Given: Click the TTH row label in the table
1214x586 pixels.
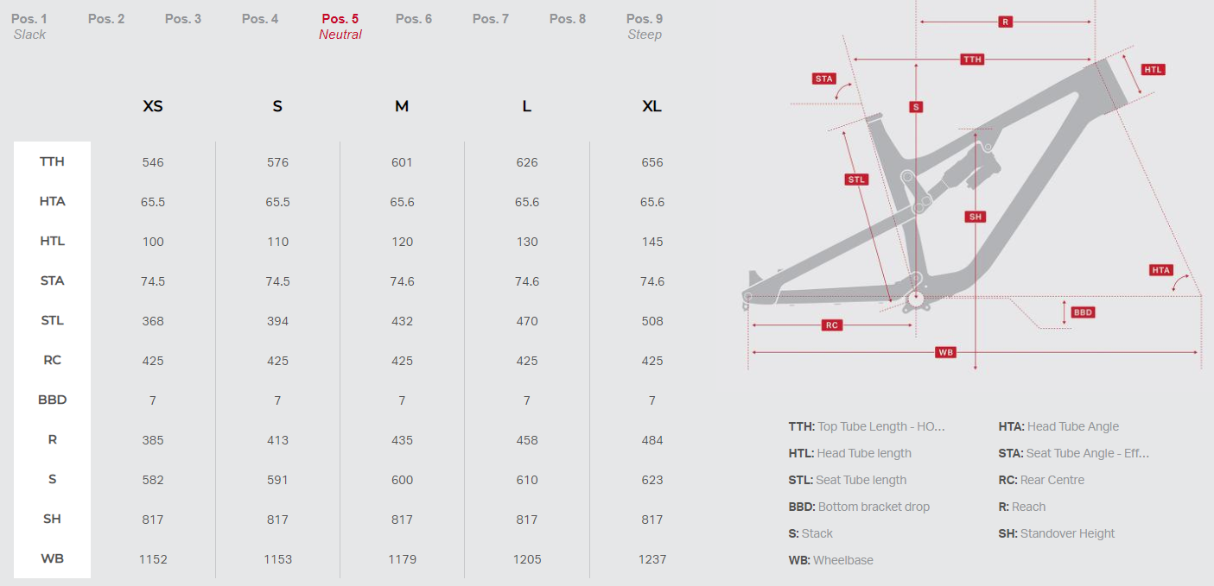Looking at the screenshot, I should (x=52, y=161).
